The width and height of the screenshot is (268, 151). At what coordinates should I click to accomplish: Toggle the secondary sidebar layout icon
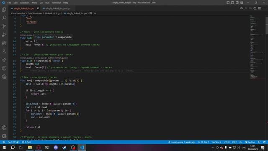click(x=237, y=3)
